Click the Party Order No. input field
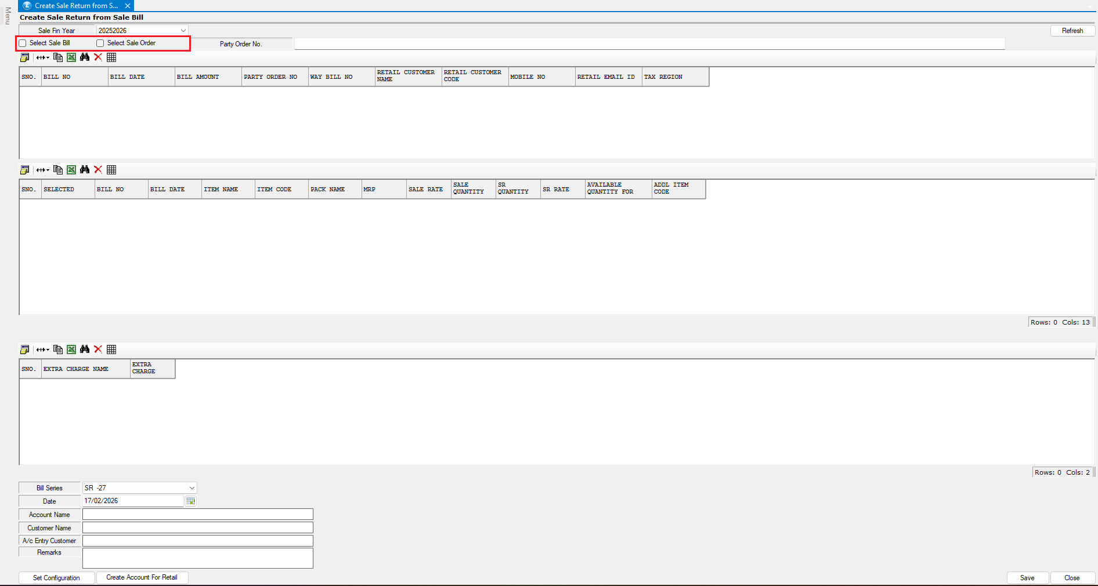 coord(649,44)
